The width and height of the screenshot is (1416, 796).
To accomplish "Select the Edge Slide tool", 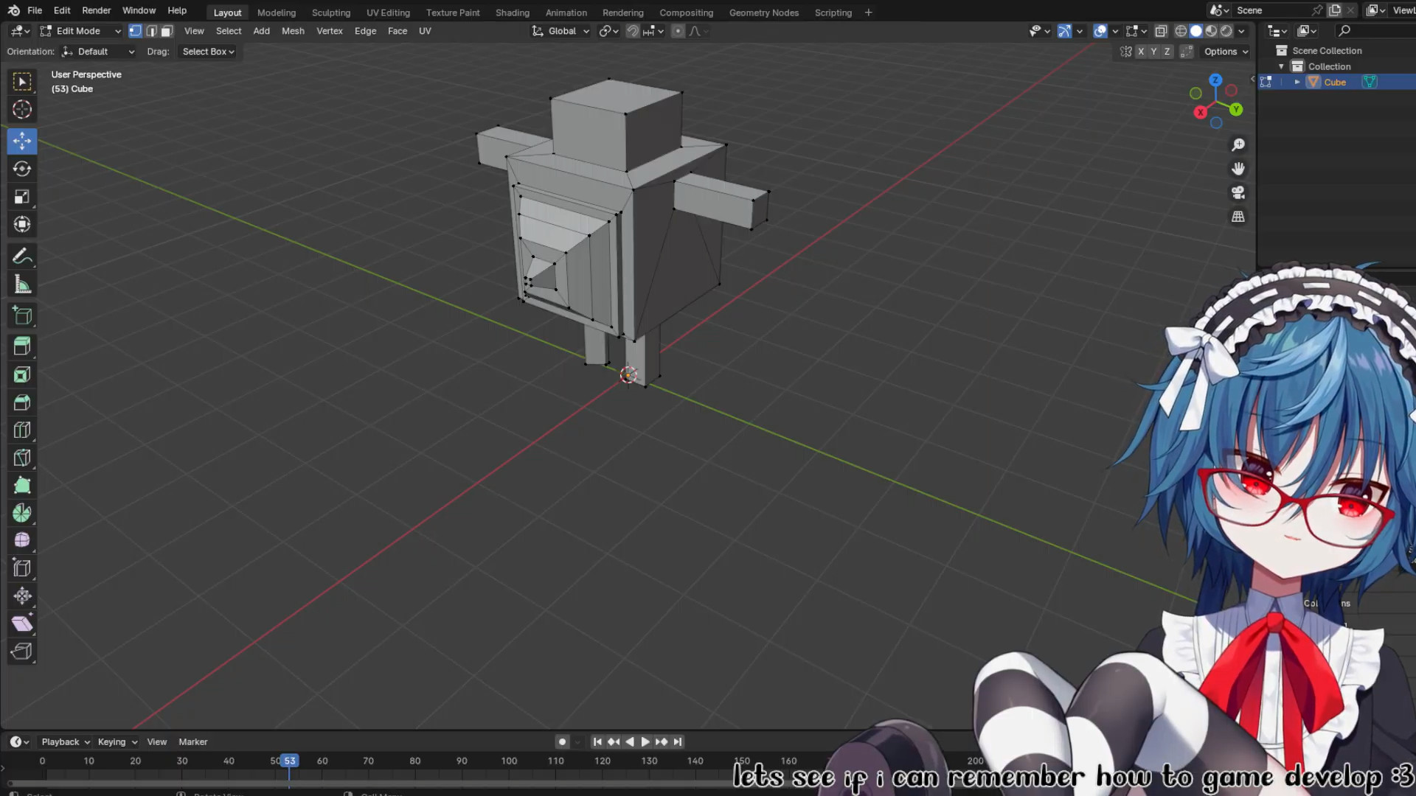I will pyautogui.click(x=22, y=568).
